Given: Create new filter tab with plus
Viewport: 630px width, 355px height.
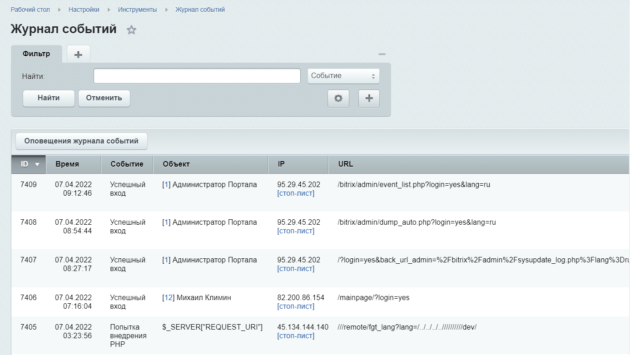Looking at the screenshot, I should [x=78, y=54].
